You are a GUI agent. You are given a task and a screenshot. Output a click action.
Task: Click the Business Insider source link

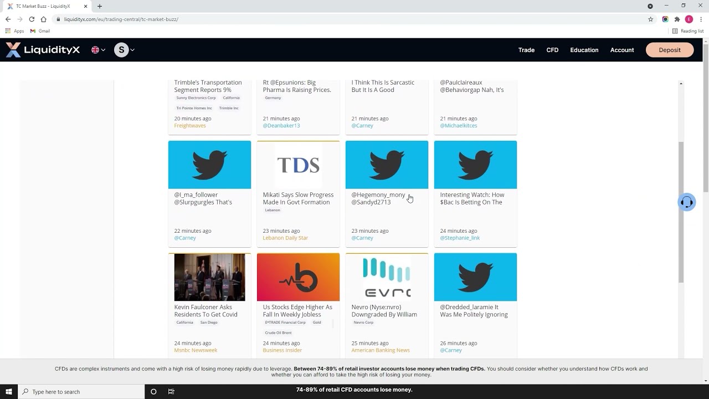pyautogui.click(x=282, y=350)
